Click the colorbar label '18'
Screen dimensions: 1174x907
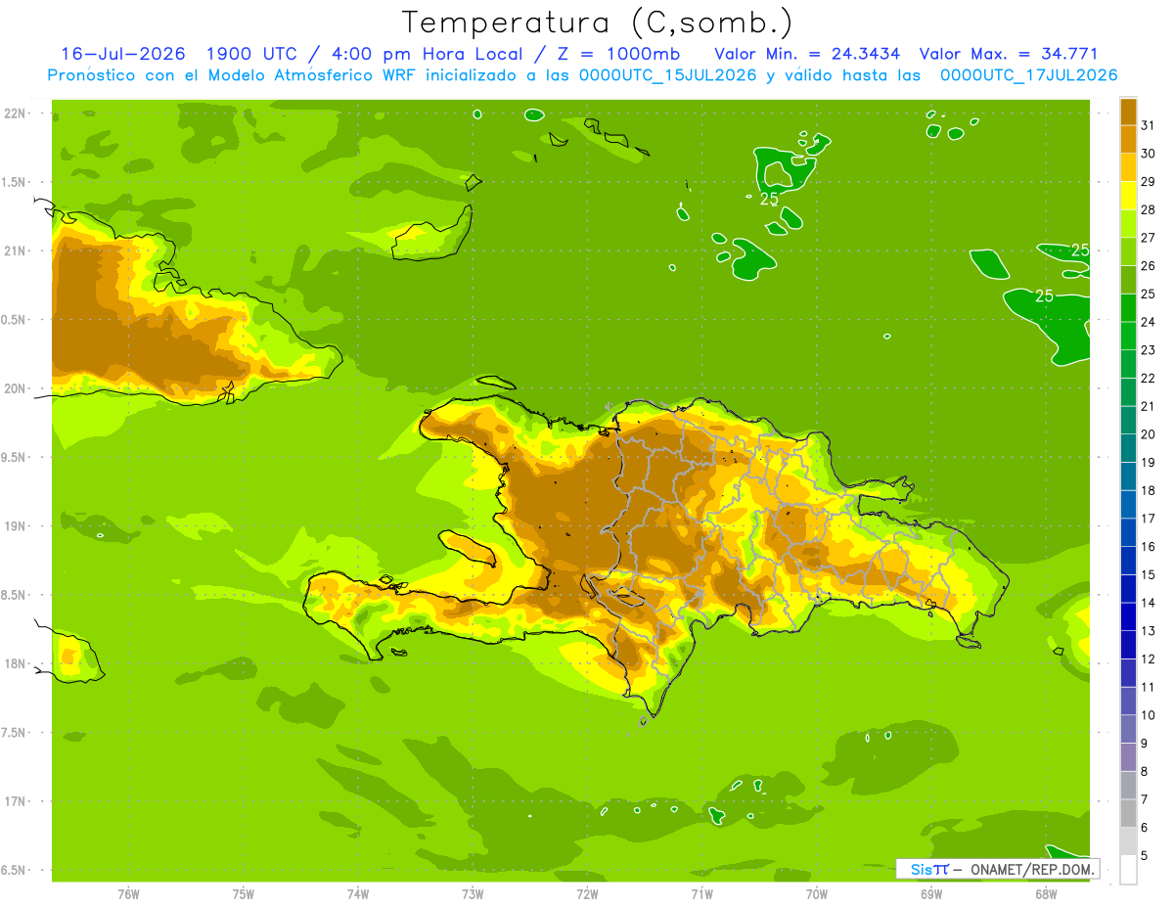[x=1148, y=491]
